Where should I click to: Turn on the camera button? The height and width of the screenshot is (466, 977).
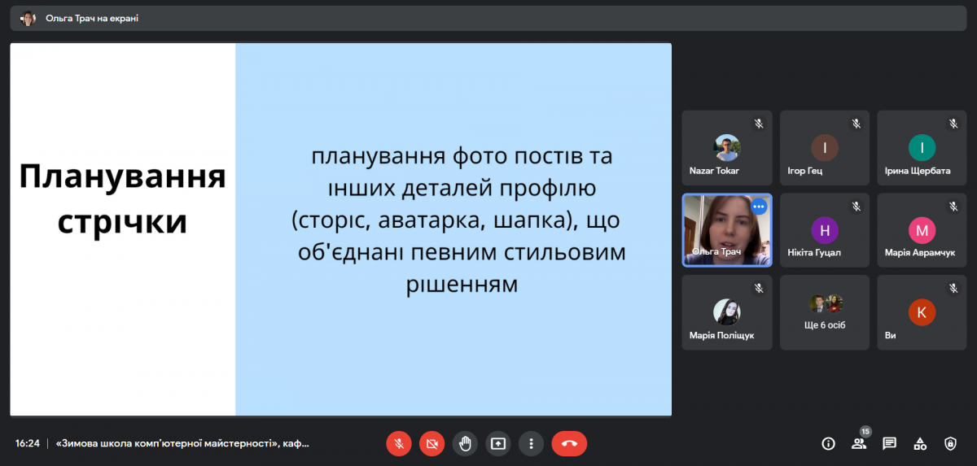click(x=432, y=443)
